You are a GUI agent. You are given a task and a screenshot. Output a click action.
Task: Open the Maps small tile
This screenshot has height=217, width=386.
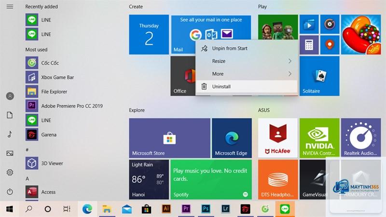(330, 45)
